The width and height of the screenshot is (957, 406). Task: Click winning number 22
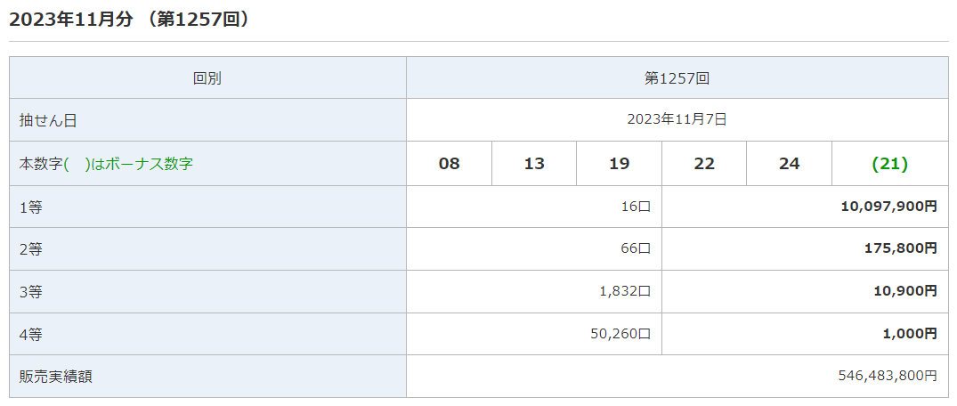point(704,164)
